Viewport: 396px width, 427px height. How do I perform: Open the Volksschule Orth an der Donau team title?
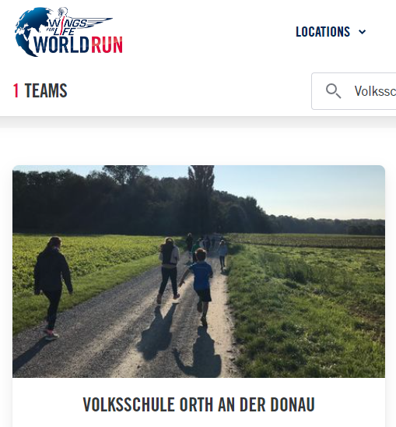point(199,404)
